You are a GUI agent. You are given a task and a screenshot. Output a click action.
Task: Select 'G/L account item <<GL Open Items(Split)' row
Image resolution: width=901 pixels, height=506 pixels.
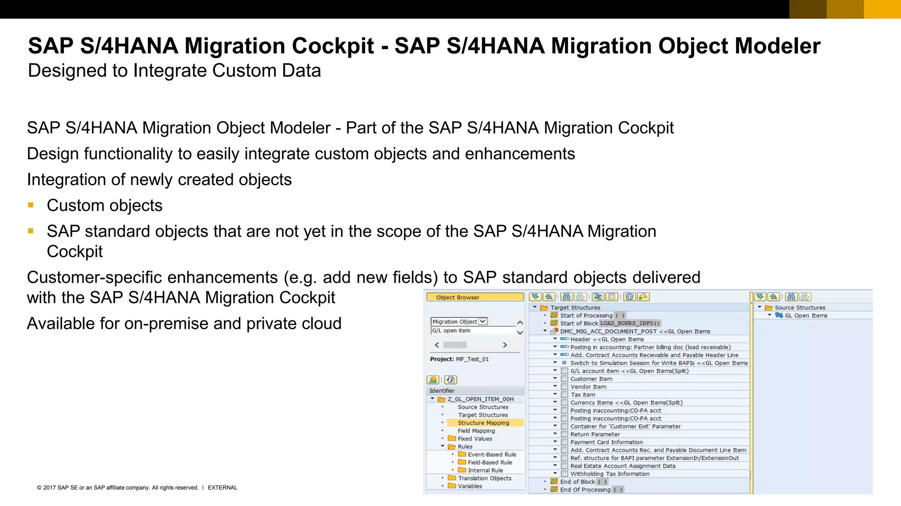pyautogui.click(x=639, y=371)
